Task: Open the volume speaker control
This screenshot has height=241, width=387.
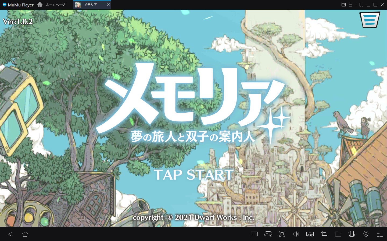Action: tap(296, 234)
